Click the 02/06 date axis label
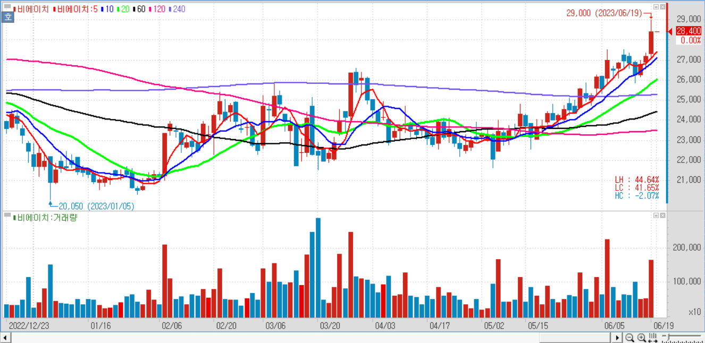705x343 pixels. pyautogui.click(x=172, y=325)
